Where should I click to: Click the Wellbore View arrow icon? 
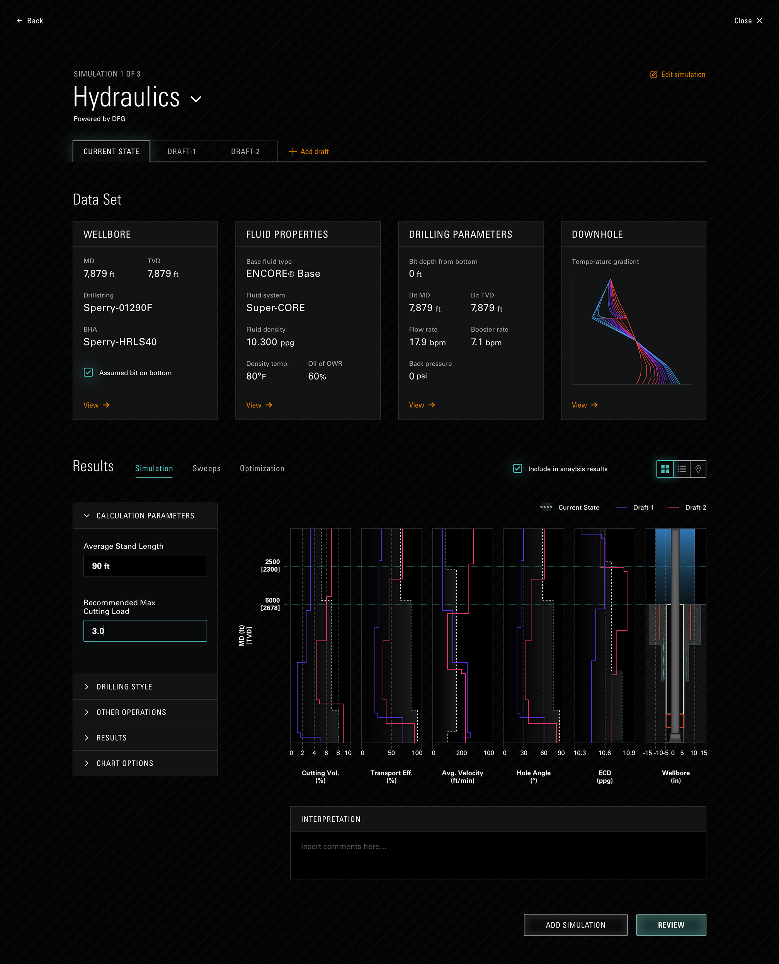point(106,405)
